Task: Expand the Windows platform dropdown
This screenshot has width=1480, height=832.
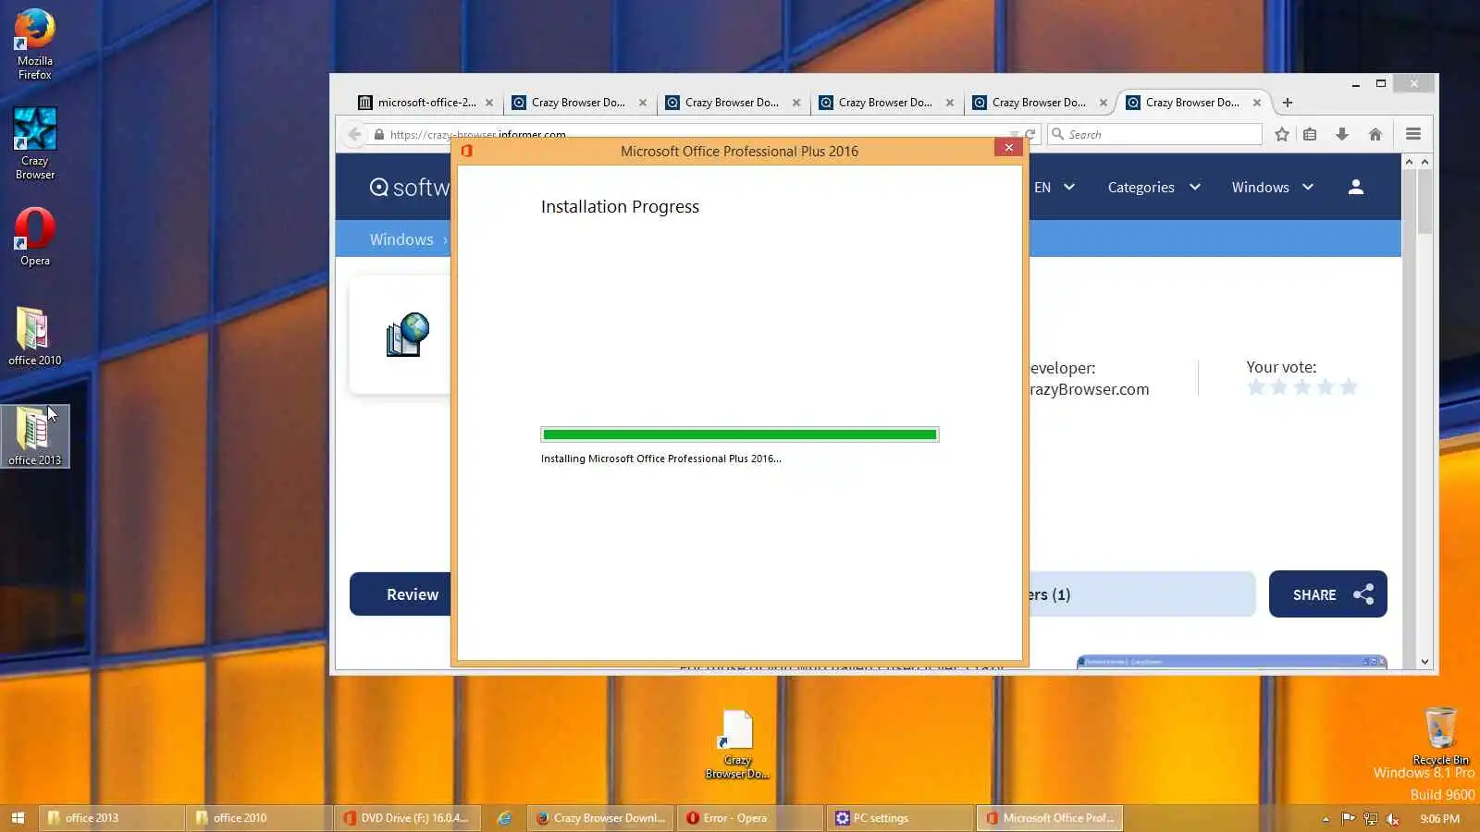Action: click(1273, 187)
